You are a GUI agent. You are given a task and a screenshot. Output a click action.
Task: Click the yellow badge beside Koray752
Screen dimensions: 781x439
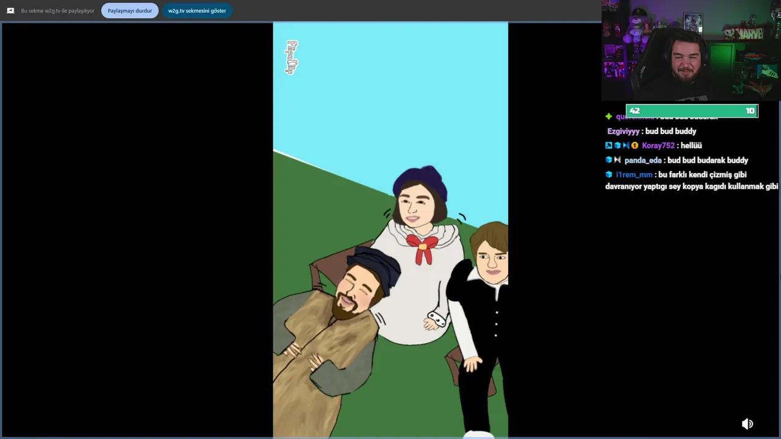pos(635,146)
